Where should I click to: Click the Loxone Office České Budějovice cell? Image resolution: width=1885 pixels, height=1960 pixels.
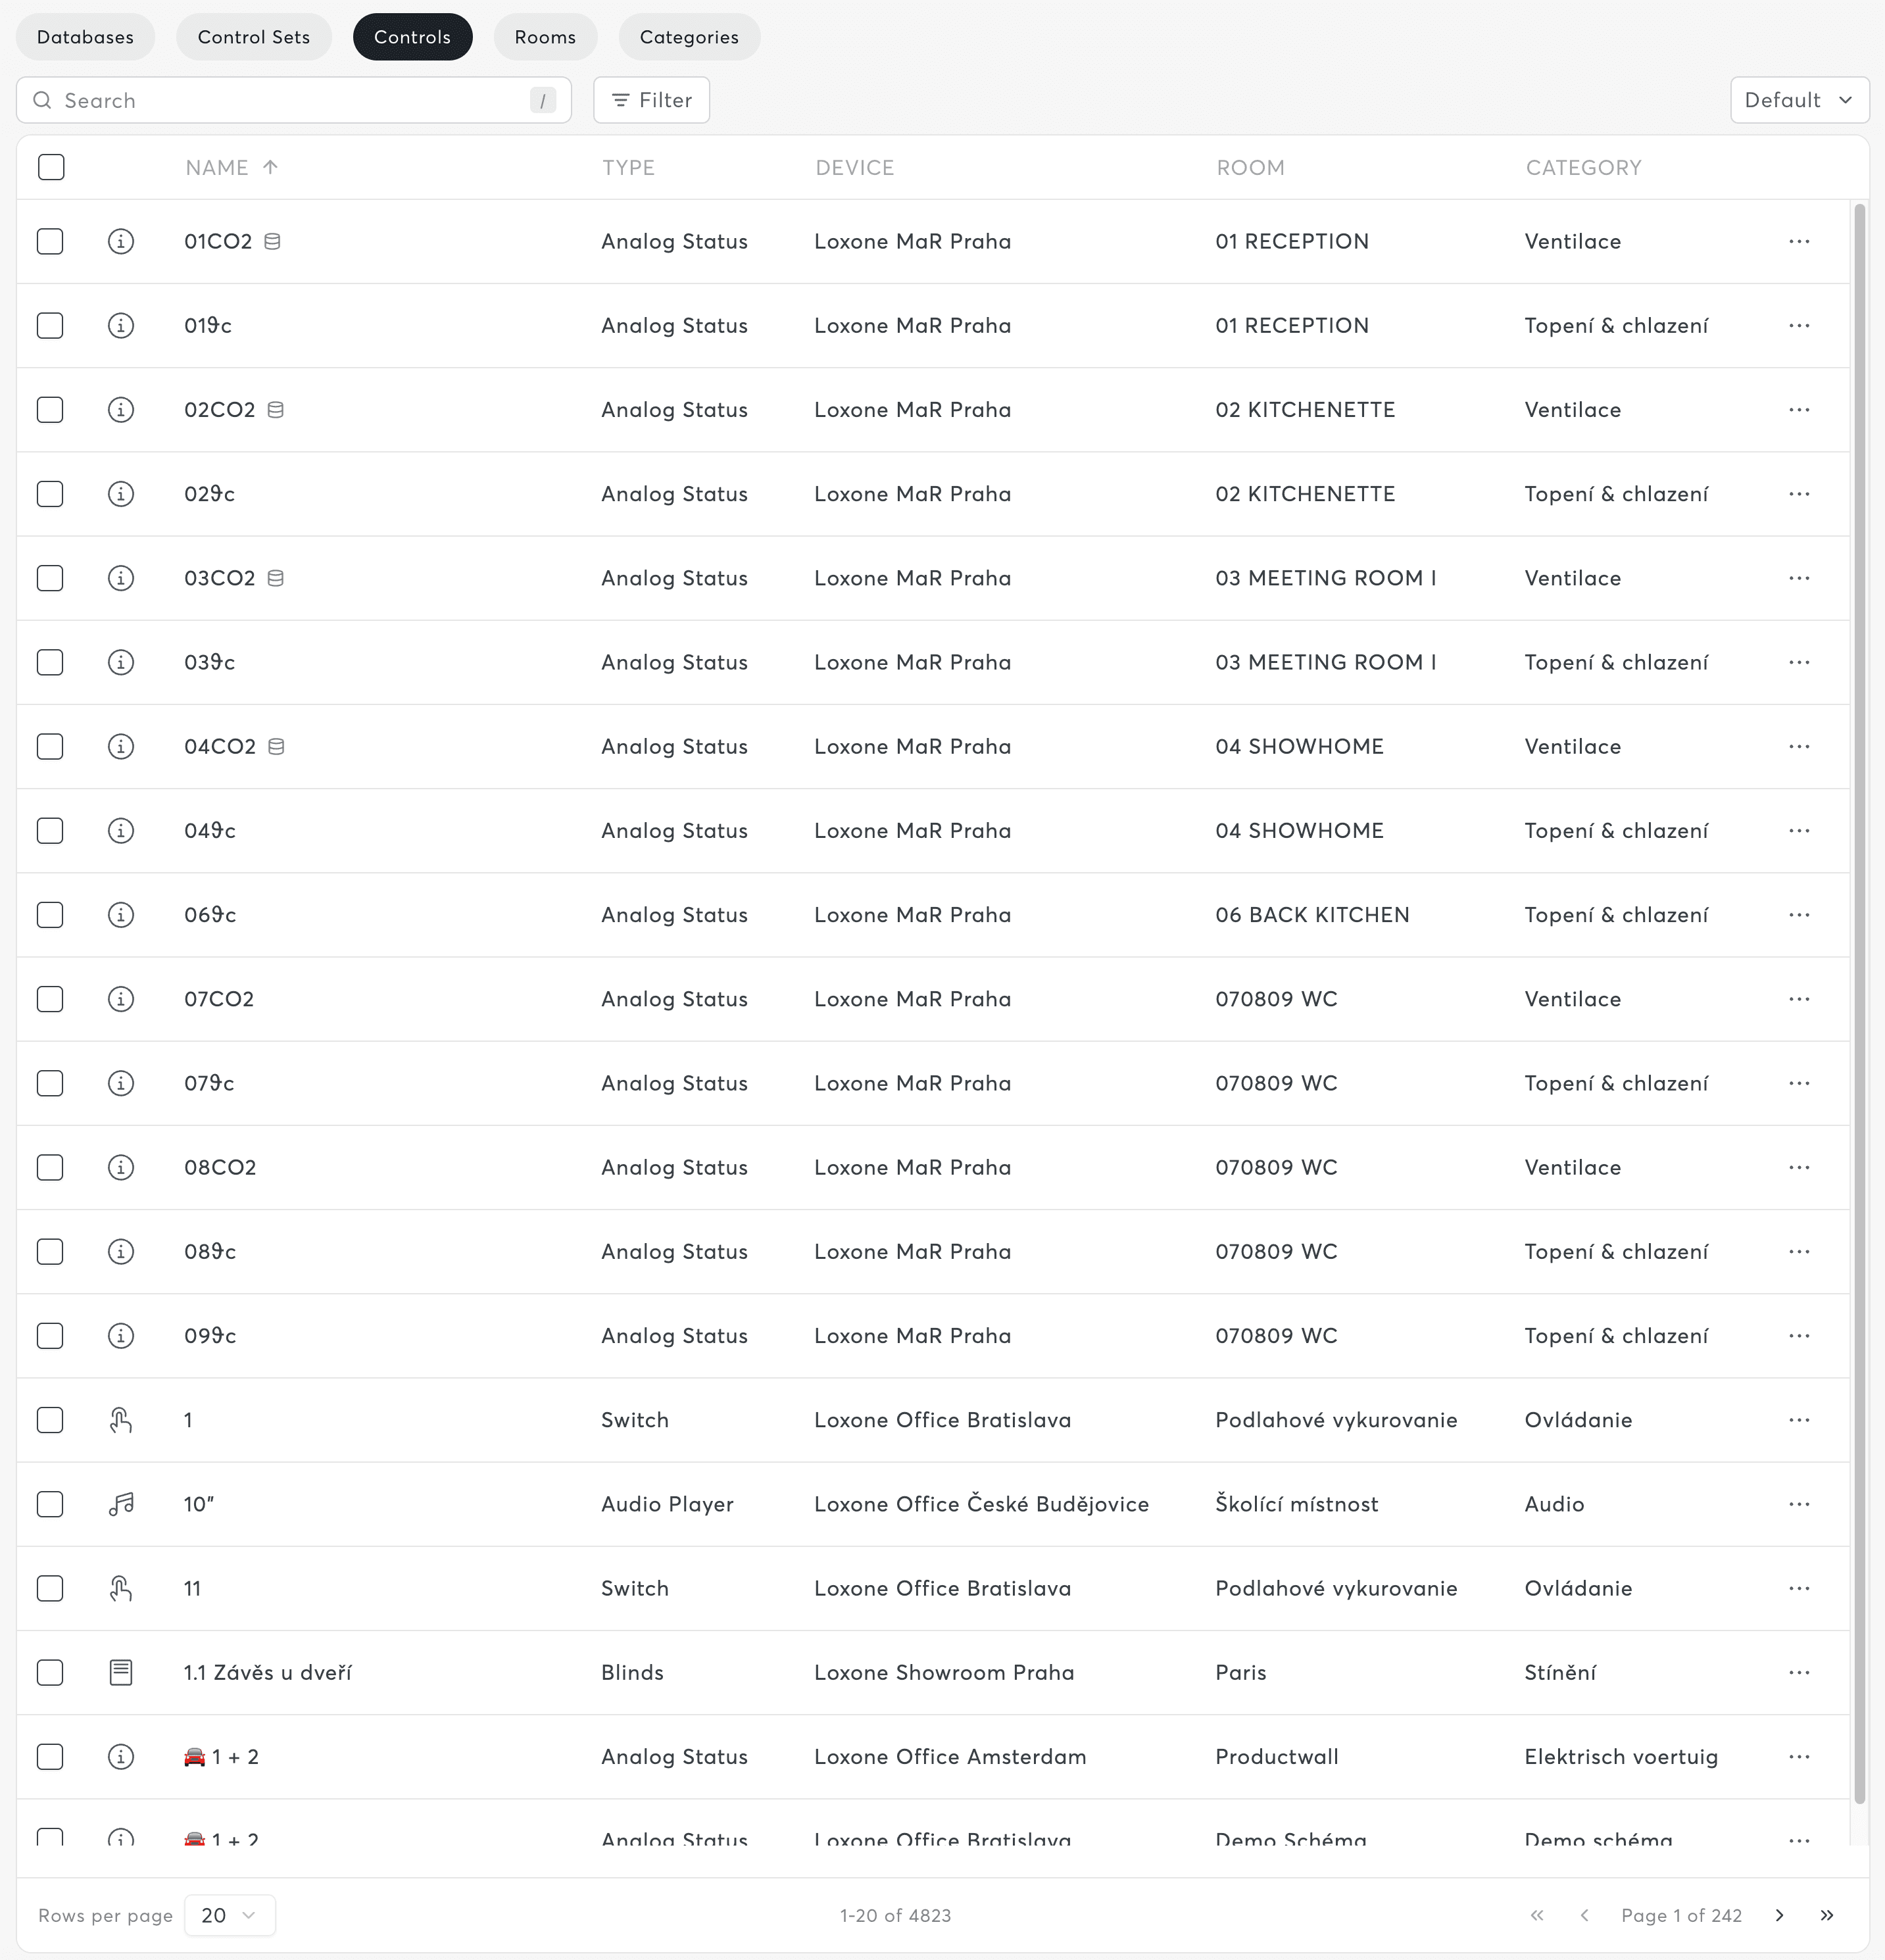(x=981, y=1504)
